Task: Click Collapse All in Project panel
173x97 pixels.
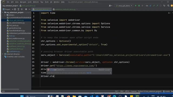Action: (x=22, y=9)
